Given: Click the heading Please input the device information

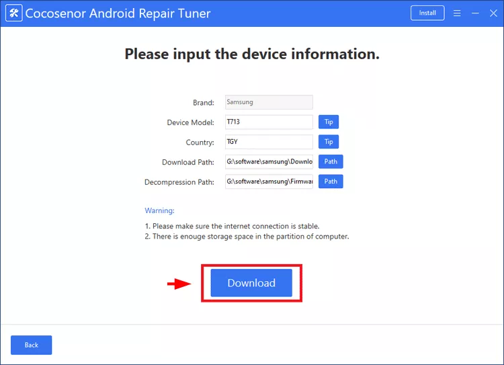Looking at the screenshot, I should [252, 54].
